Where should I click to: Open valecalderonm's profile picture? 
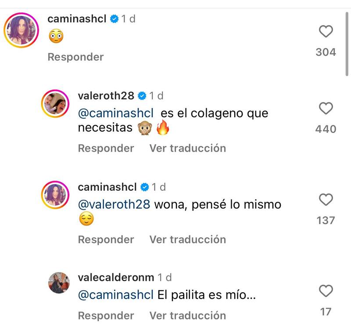click(x=59, y=283)
